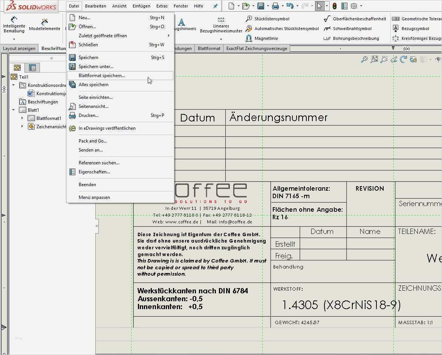
Task: Select the Intelligente Bemaßung tool
Action: (x=14, y=24)
